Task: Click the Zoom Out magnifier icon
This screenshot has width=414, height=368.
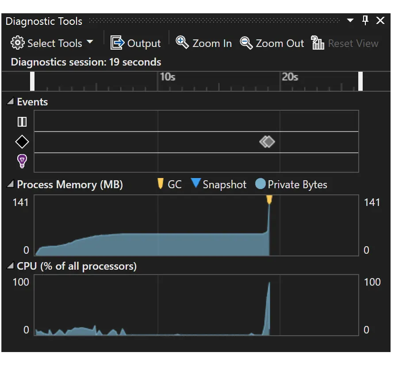Action: pos(246,43)
